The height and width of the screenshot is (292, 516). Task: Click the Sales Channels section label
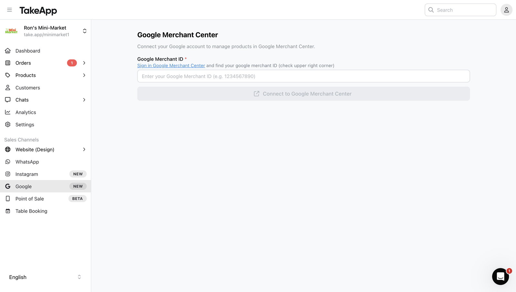click(21, 140)
